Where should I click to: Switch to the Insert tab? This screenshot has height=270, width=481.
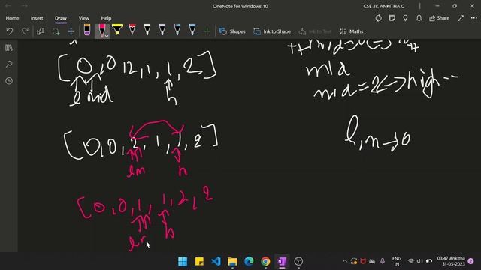tap(37, 18)
